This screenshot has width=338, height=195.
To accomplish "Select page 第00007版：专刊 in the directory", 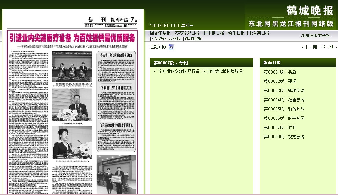I will 280,128.
